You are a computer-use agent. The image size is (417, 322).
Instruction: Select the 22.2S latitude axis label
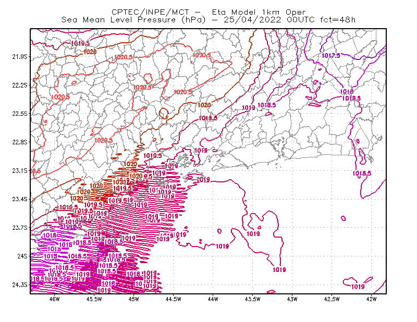coord(20,85)
